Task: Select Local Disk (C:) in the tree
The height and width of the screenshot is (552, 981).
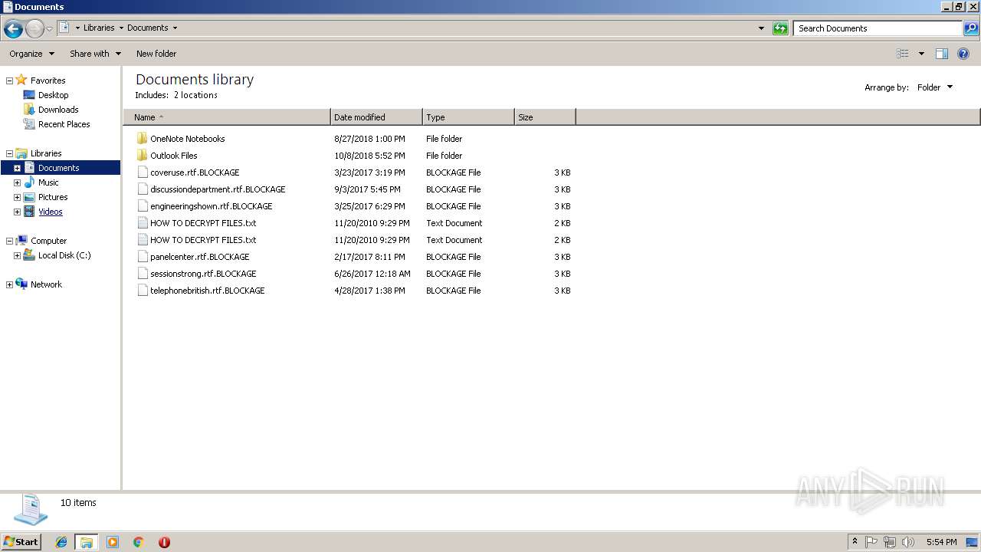Action: click(x=64, y=255)
